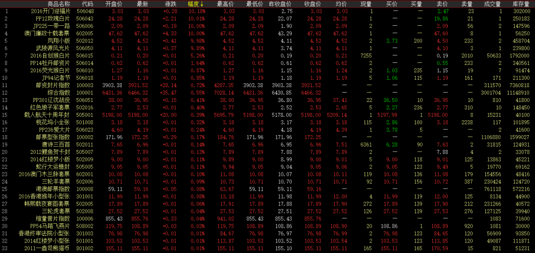This screenshot has height=253, width=535.
Task: Sort by the 买价 header
Action: 391,4
